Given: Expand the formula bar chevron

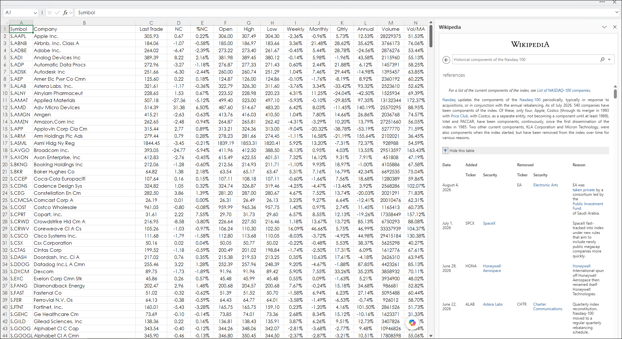Looking at the screenshot, I should click(617, 12).
